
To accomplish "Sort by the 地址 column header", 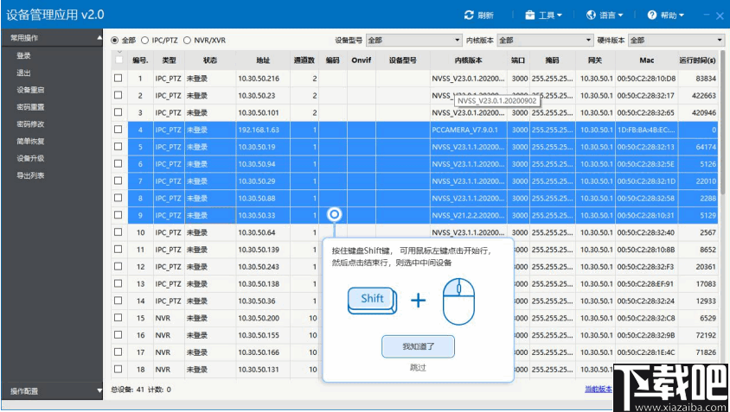I will coord(263,60).
